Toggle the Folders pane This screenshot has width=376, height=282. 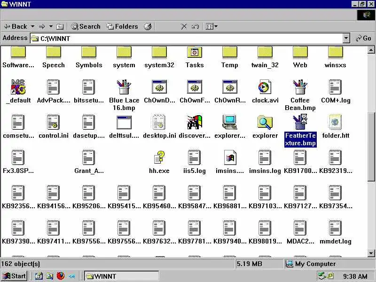point(122,26)
